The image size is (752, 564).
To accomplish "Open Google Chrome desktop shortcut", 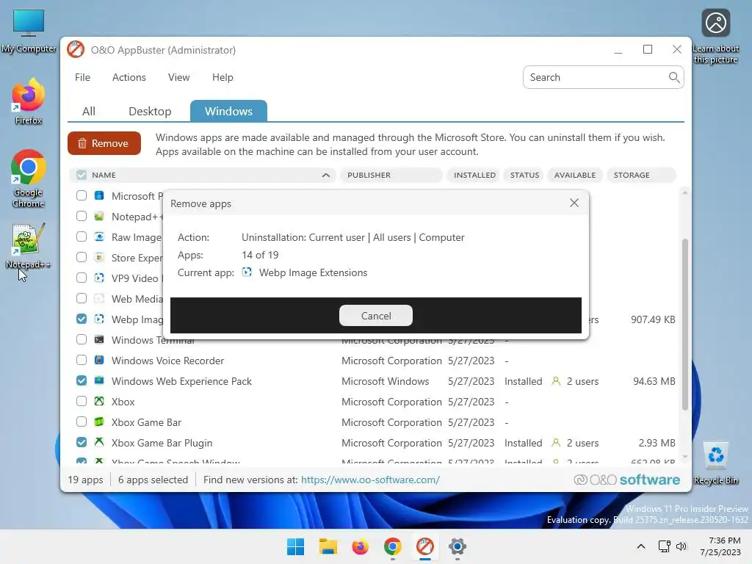I will 29,178.
